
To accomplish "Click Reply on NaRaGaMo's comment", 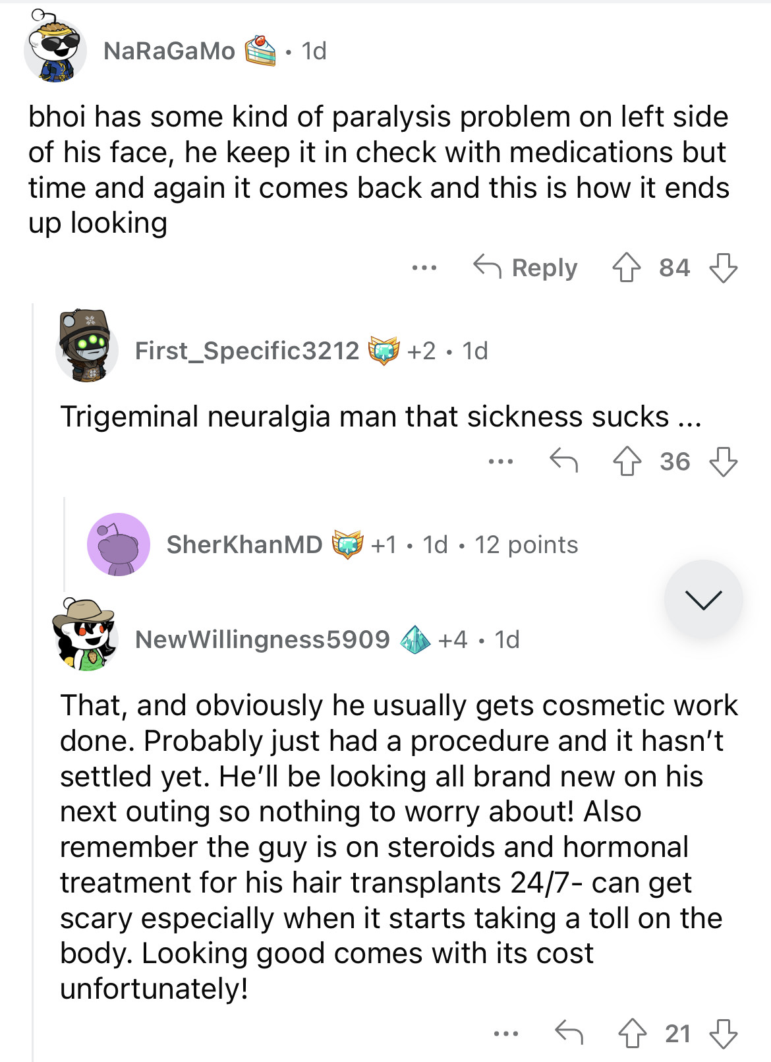I will click(526, 268).
